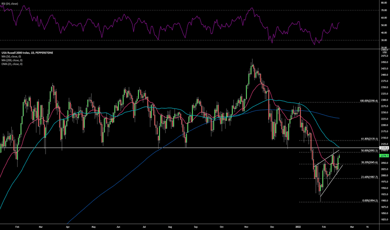Screen dimensions: 390x230
Task: Click the MA (200, close, 0) legend
Action: pyautogui.click(x=12, y=60)
